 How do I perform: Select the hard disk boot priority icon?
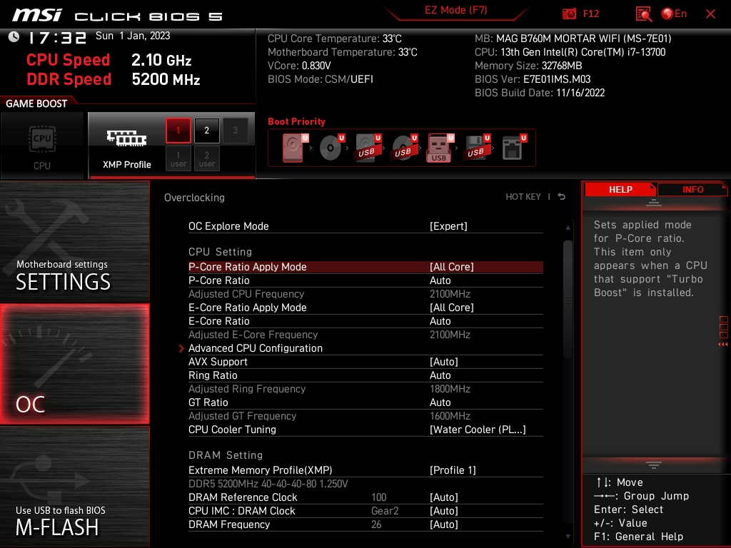click(x=295, y=148)
